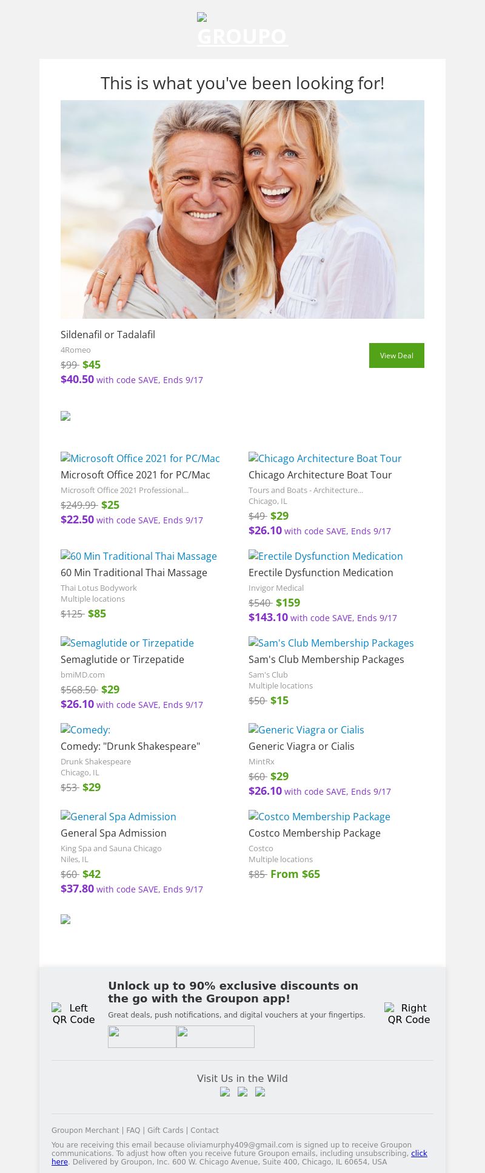Screen dimensions: 485x1173
Task: Open the Contact footer link
Action: 204,1130
